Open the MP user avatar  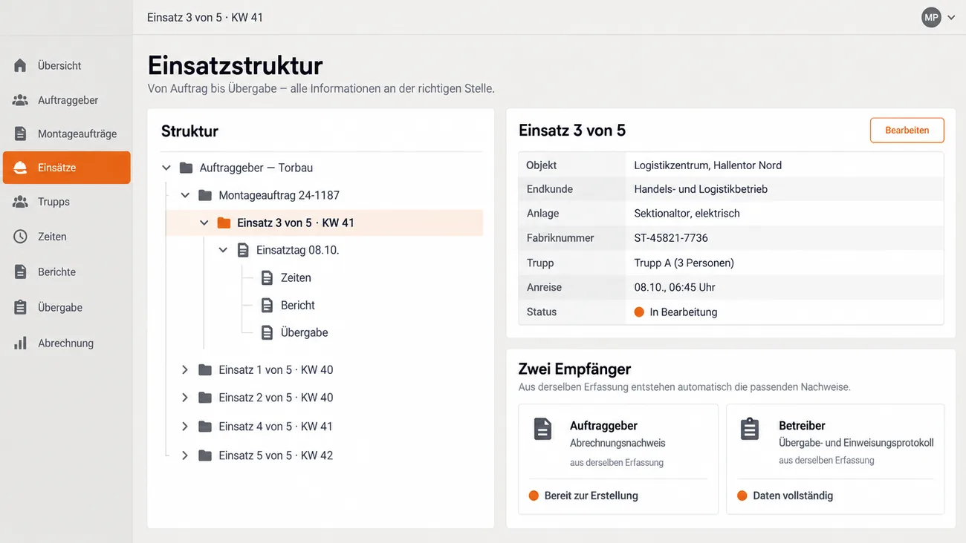(931, 17)
